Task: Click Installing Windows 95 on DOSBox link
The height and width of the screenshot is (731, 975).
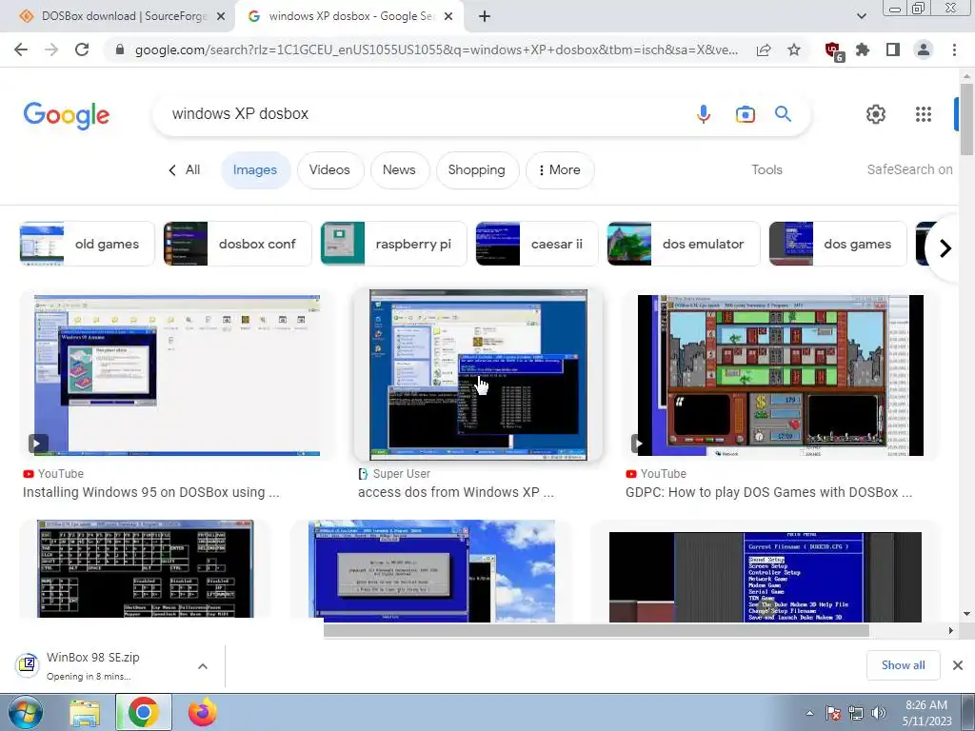Action: point(151,492)
